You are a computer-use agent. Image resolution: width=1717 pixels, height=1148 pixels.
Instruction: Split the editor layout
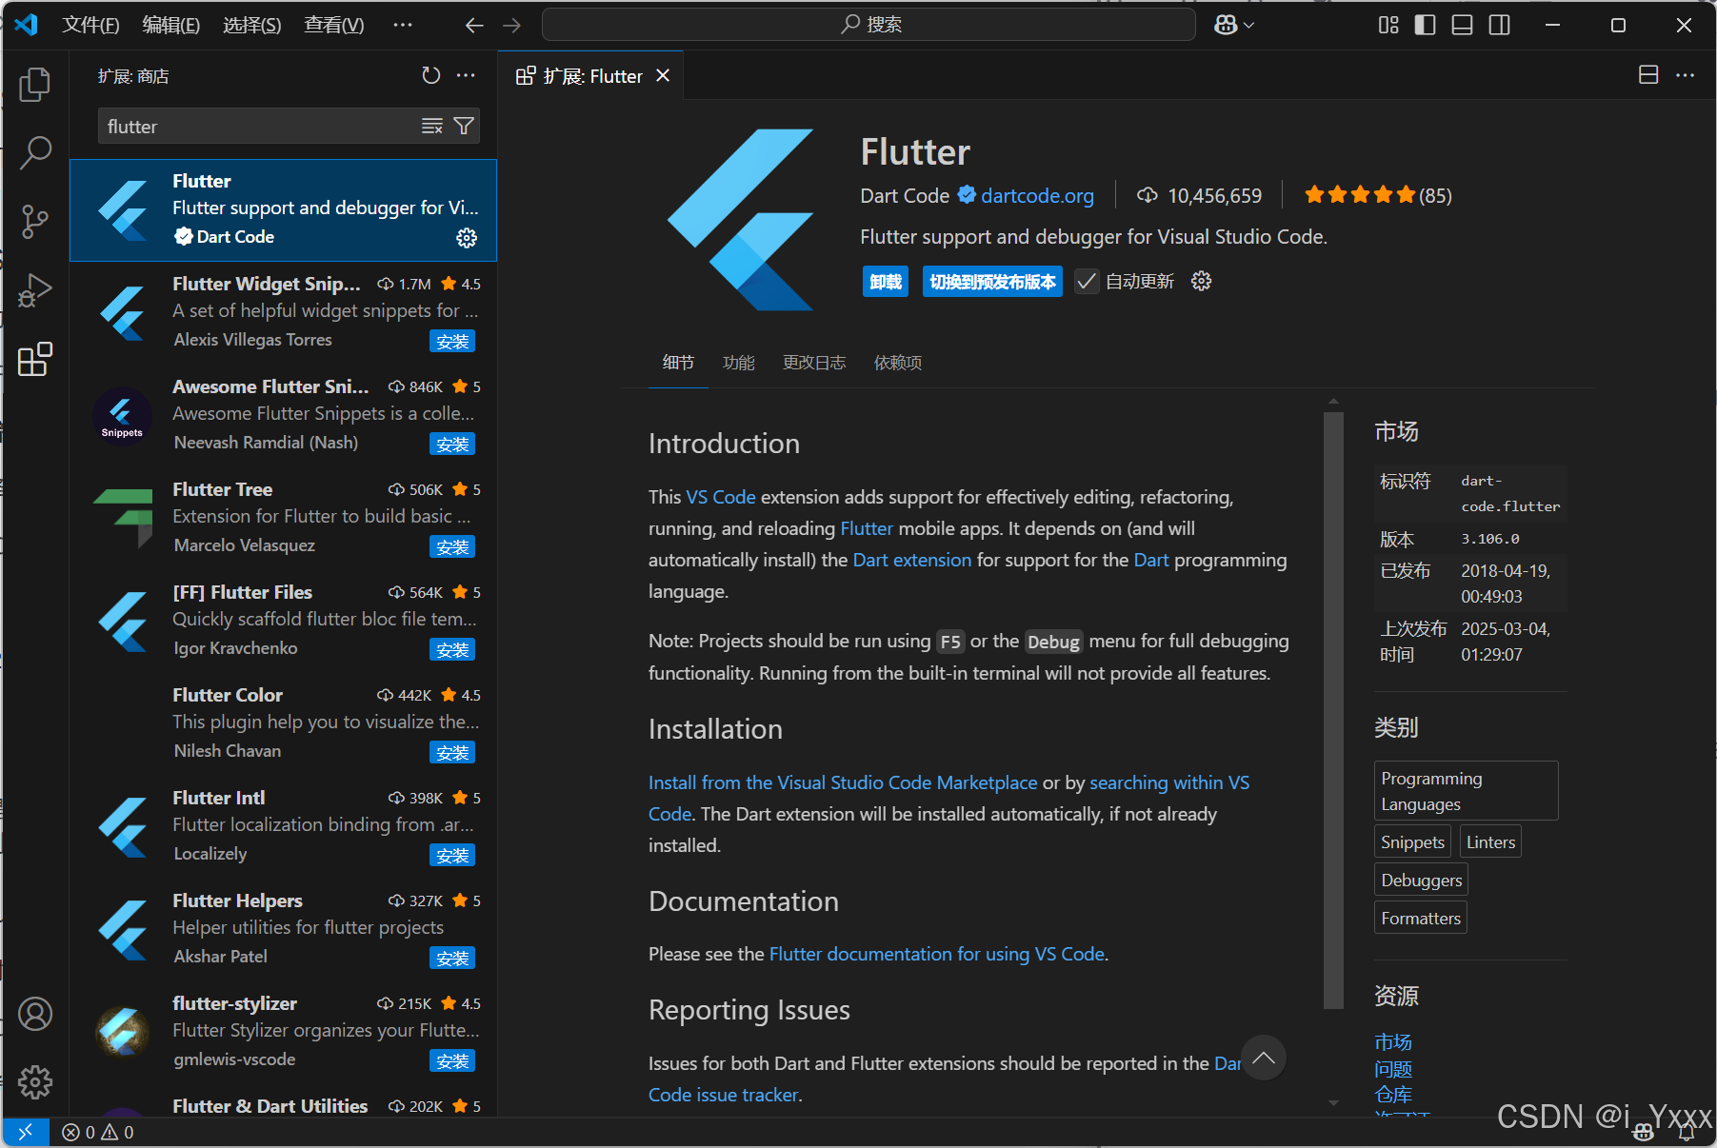(x=1648, y=75)
